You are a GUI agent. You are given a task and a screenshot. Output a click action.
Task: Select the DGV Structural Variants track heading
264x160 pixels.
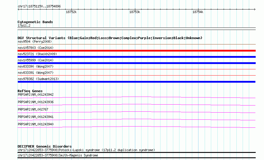pyautogui.click(x=110, y=38)
